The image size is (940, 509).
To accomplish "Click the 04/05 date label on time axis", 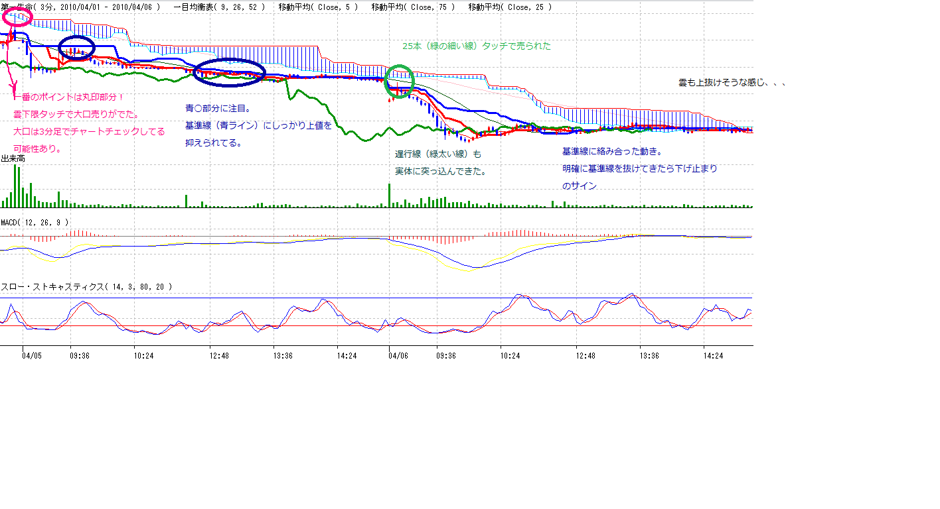I will coord(31,356).
